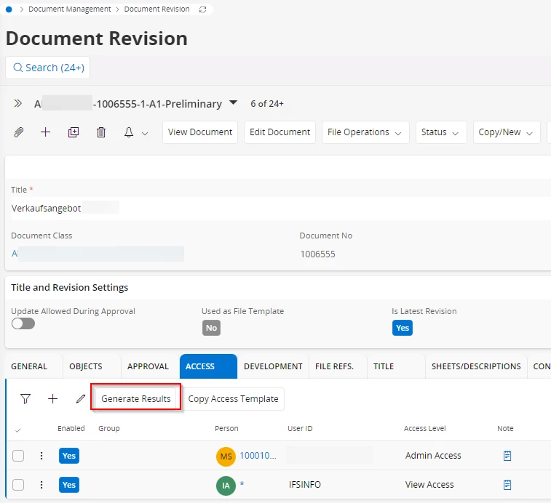Click the refresh icon beside breadcrumb
The width and height of the screenshot is (551, 503).
202,9
